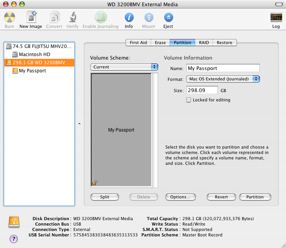
Task: Open the help question mark button
Action: 14,239
